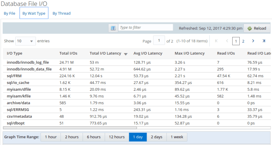Open the column chooser icon
Image resolution: width=272 pixels, height=145 pixels.
pyautogui.click(x=113, y=28)
